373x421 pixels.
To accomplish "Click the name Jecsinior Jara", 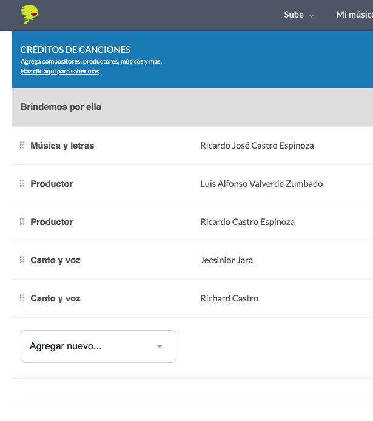I will pyautogui.click(x=226, y=260).
